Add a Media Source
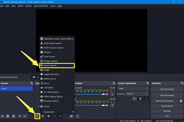The image size is (184, 122). click(57, 79)
